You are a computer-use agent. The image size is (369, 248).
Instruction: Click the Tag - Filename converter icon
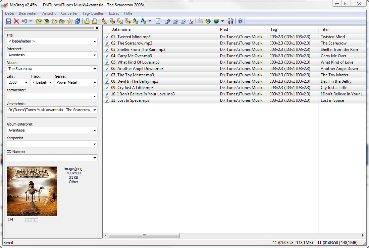pyautogui.click(x=104, y=21)
